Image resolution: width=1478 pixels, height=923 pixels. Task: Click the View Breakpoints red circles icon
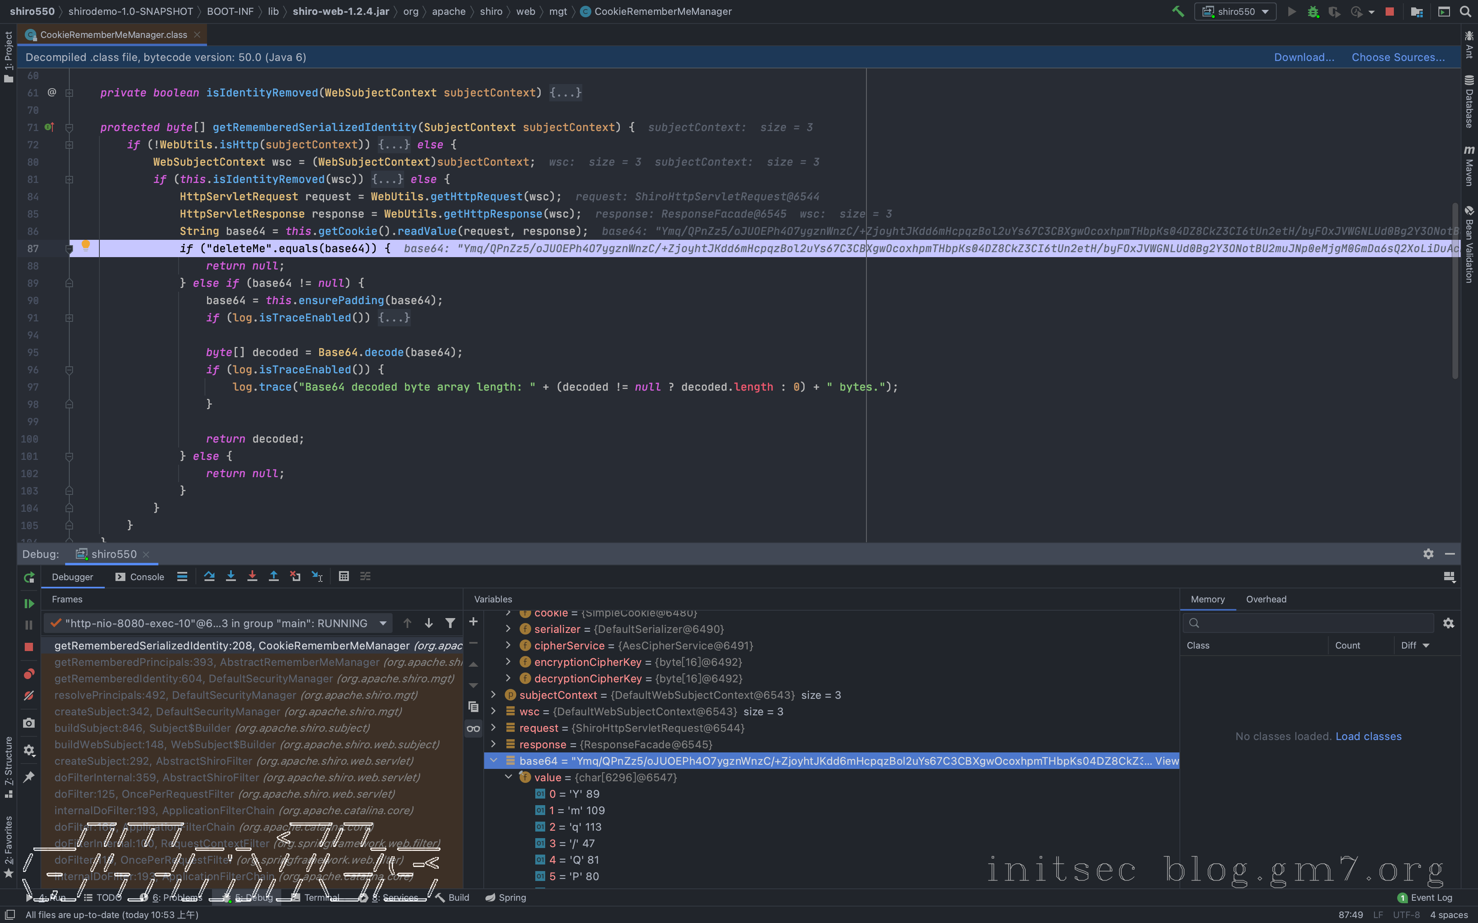point(29,674)
